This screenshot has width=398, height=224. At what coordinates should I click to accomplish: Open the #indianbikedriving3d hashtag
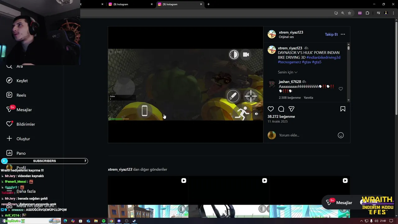click(x=323, y=57)
